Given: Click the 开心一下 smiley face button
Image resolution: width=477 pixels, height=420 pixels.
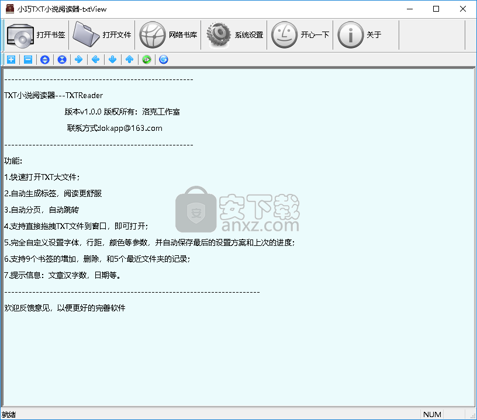Looking at the screenshot, I should tap(300, 35).
